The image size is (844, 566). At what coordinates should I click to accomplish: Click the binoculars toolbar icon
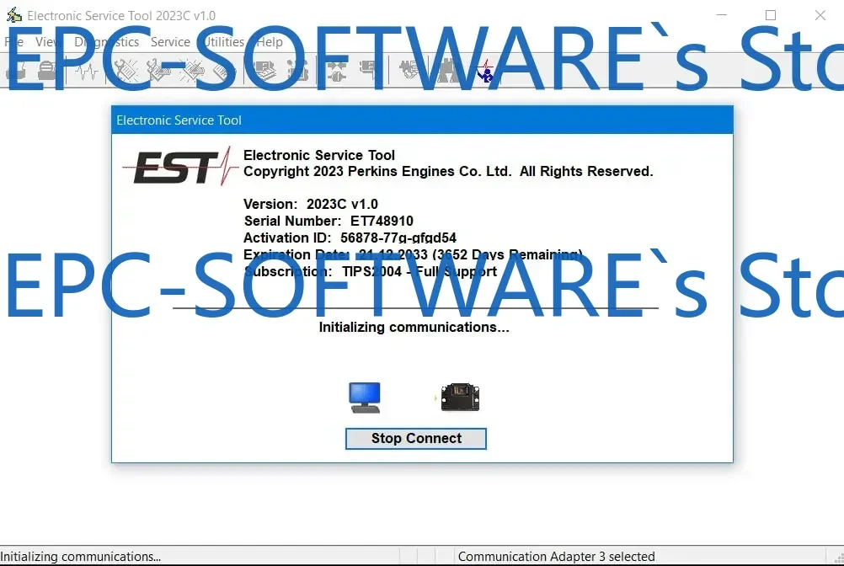point(448,71)
